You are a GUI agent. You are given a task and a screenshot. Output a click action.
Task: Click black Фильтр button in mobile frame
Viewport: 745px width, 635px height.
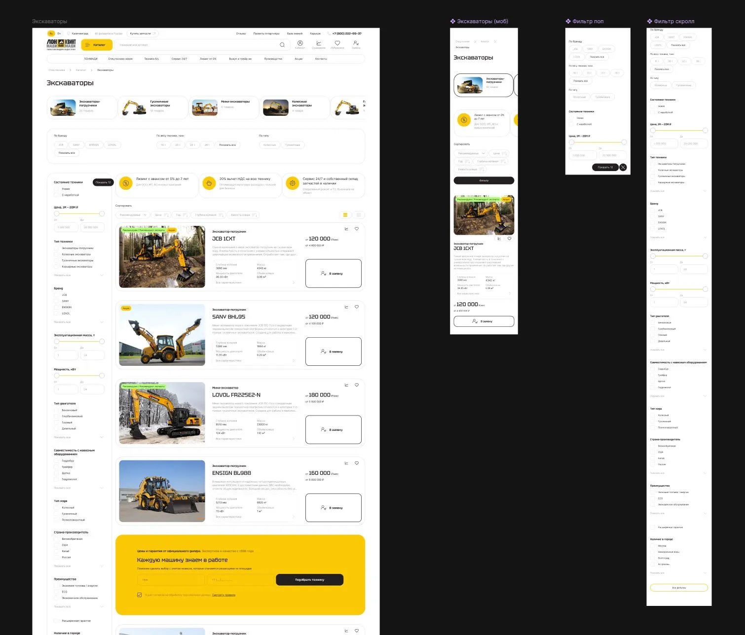484,180
